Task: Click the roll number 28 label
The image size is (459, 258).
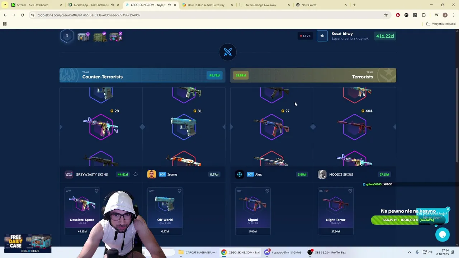Action: click(114, 111)
